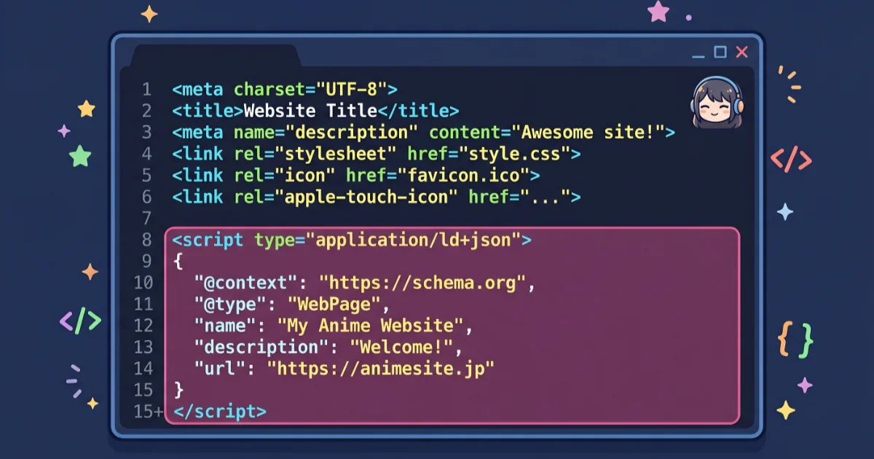Click the "@type" JSON key
The width and height of the screenshot is (874, 459).
click(231, 304)
